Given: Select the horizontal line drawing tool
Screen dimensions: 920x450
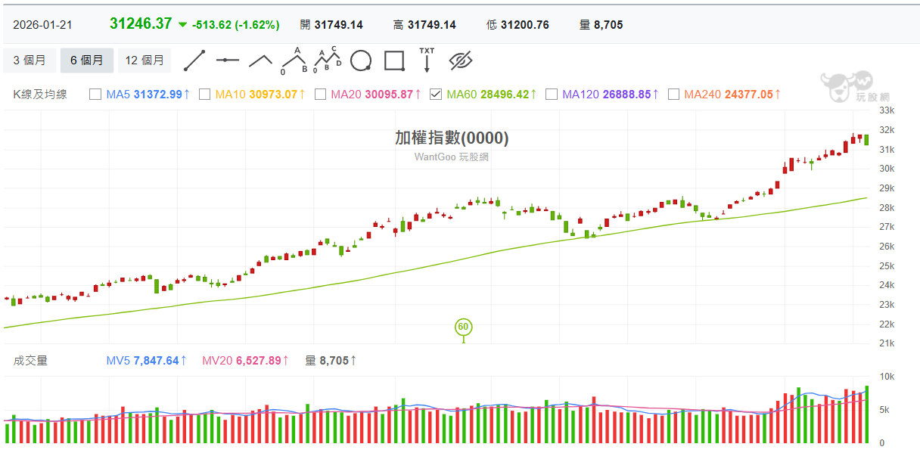Looking at the screenshot, I should (x=227, y=61).
